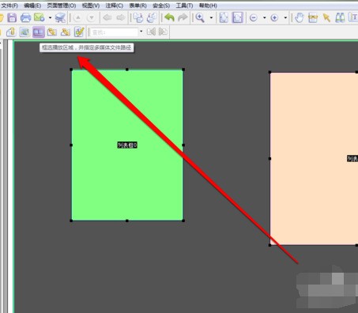Click the binoculars search icon
Image resolution: width=358 pixels, height=313 pixels.
point(340,17)
